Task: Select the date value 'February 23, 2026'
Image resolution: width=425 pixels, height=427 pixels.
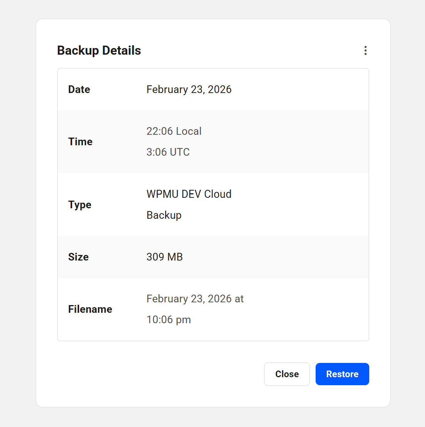Action: coord(189,90)
